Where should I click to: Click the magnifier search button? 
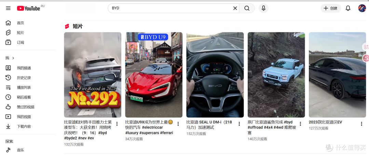(x=247, y=8)
